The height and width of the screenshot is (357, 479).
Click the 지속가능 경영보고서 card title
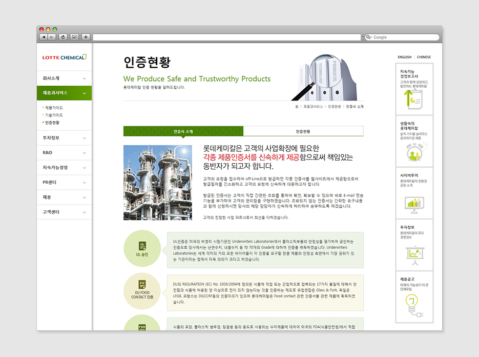(409, 74)
